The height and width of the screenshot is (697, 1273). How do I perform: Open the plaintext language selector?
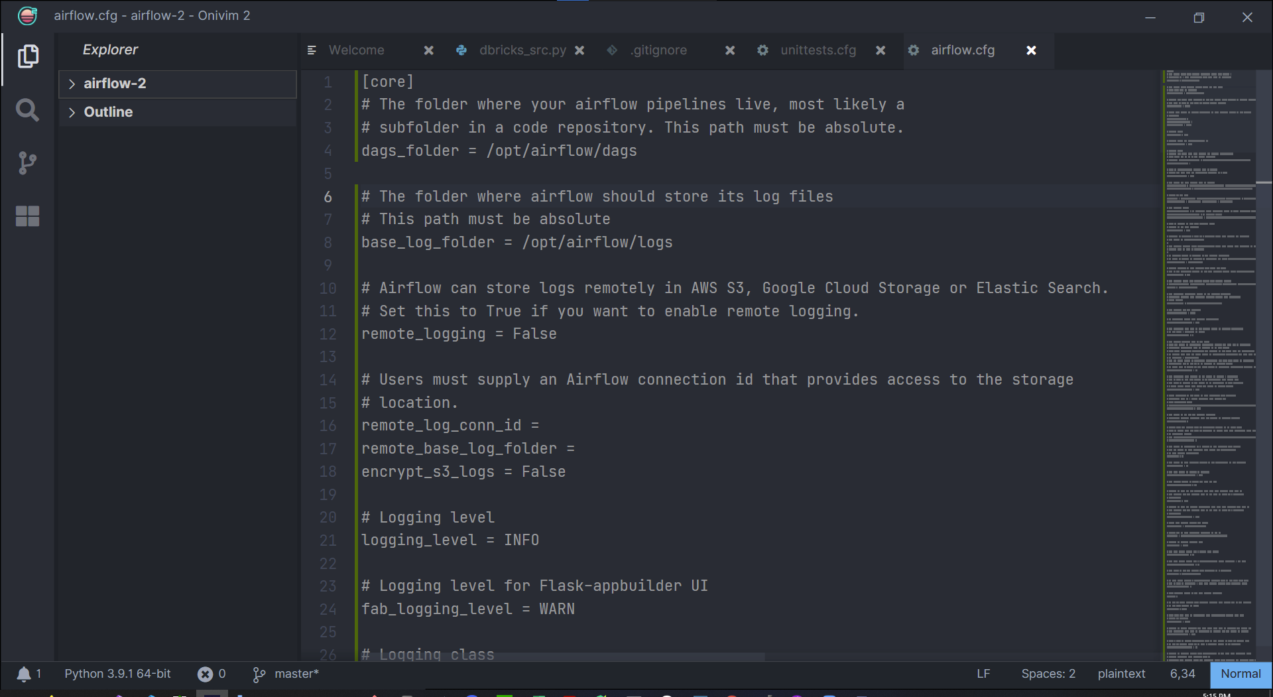click(x=1121, y=674)
